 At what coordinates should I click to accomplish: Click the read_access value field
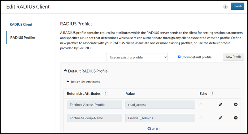[160, 105]
